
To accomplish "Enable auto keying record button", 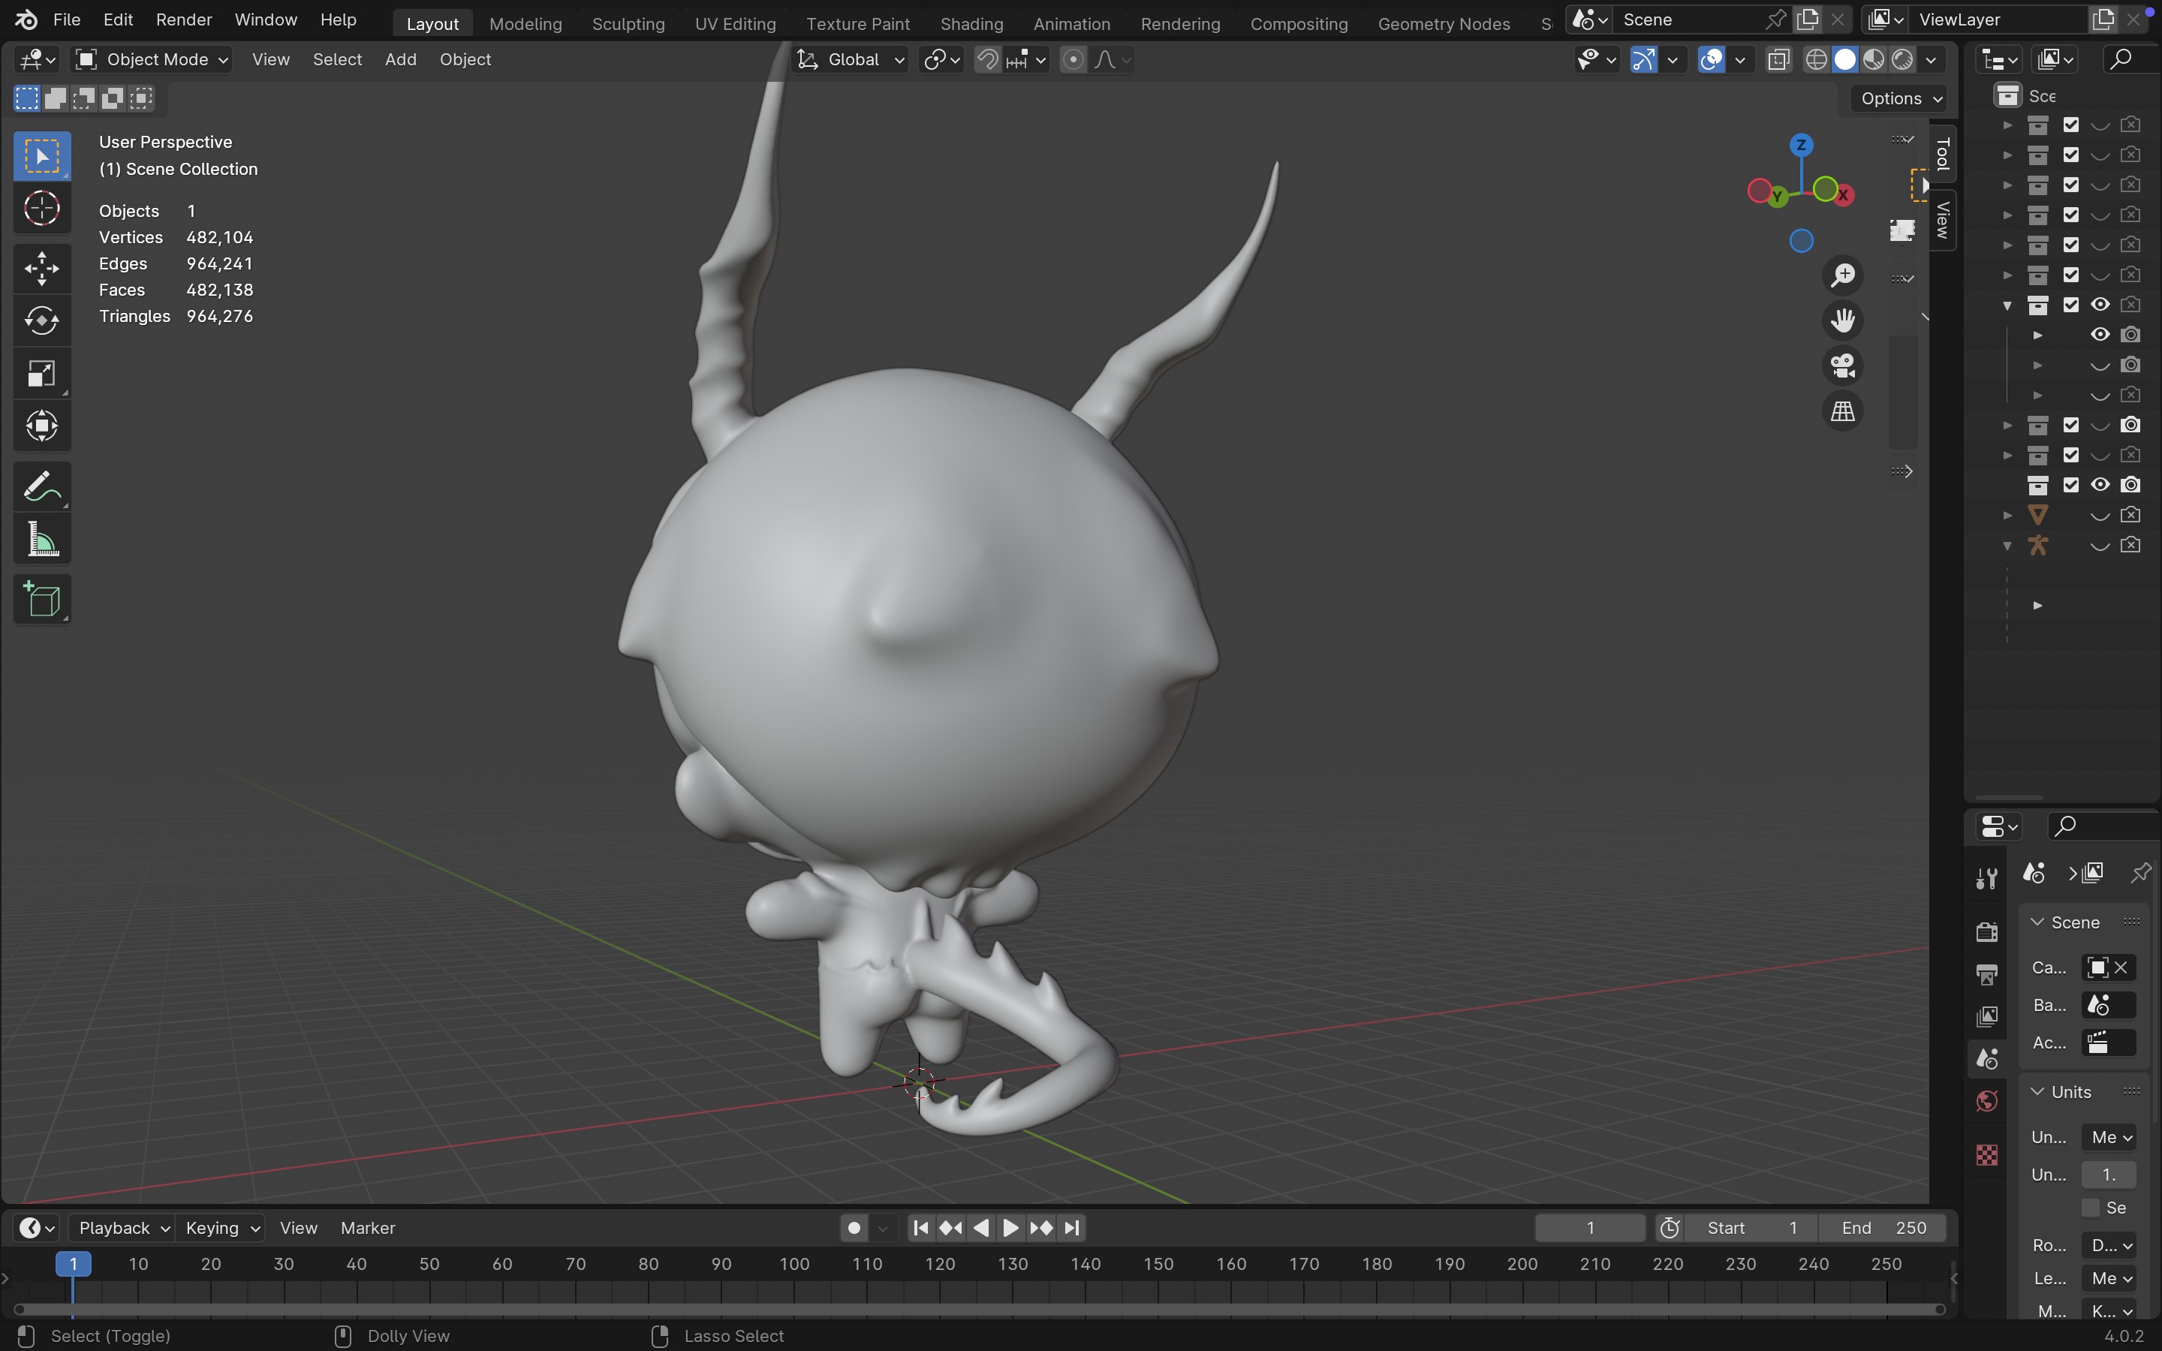I will pyautogui.click(x=854, y=1229).
